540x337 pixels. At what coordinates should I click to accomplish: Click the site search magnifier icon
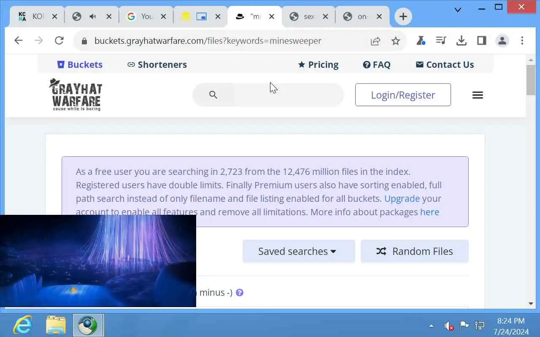tap(213, 95)
